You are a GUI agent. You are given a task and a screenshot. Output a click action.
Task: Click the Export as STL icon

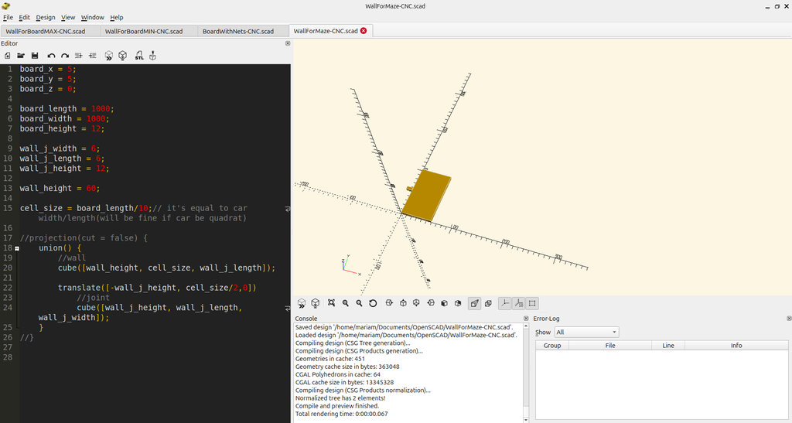pyautogui.click(x=139, y=56)
